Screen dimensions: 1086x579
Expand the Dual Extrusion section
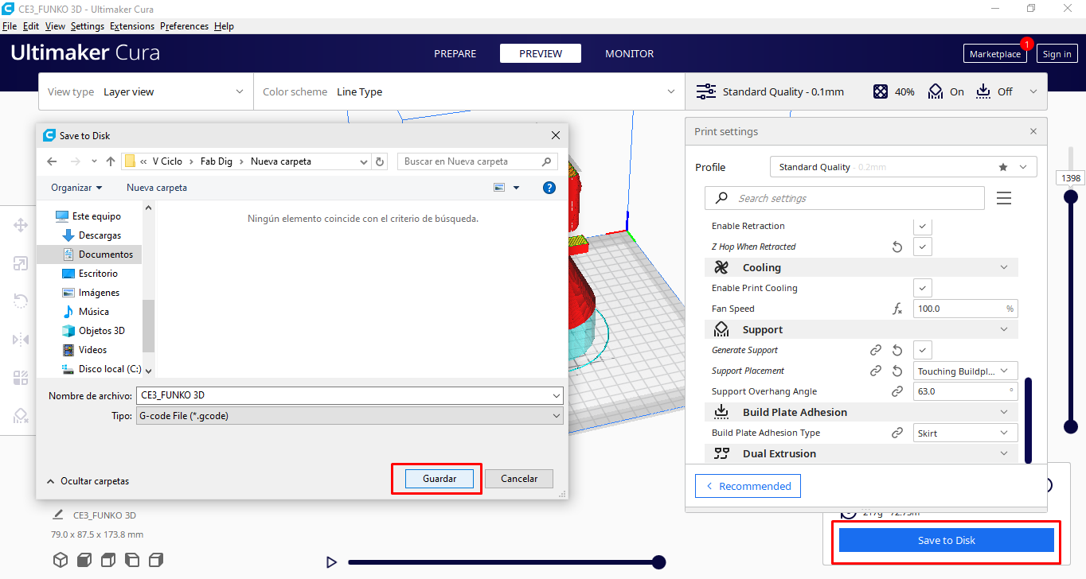861,453
